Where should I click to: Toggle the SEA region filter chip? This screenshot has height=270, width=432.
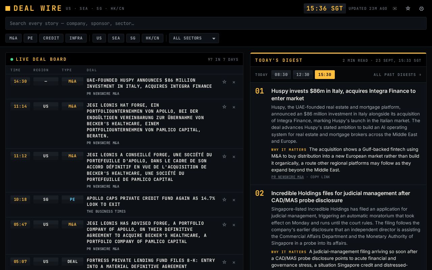point(116,38)
